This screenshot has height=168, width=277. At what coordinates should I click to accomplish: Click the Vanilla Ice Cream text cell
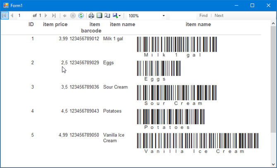114,138
